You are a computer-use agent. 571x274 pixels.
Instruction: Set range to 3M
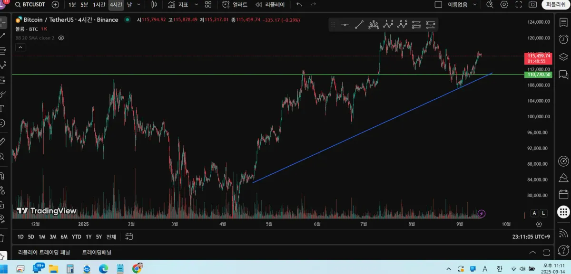click(53, 236)
